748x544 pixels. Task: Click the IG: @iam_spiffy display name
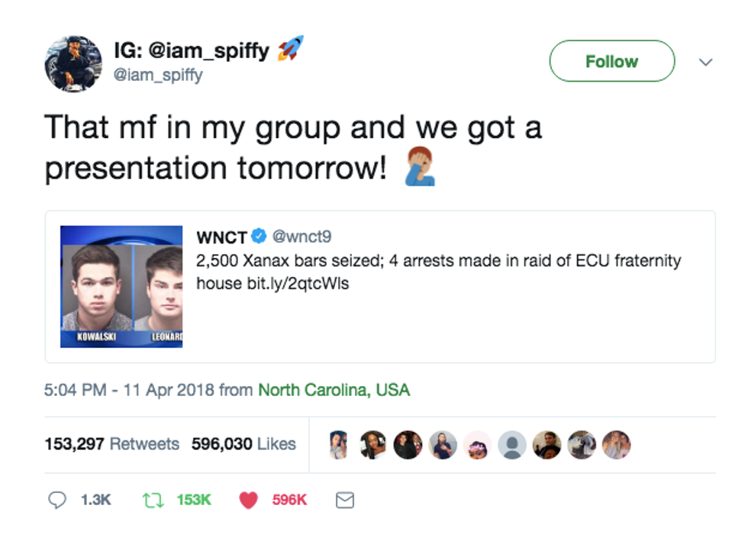pyautogui.click(x=191, y=51)
